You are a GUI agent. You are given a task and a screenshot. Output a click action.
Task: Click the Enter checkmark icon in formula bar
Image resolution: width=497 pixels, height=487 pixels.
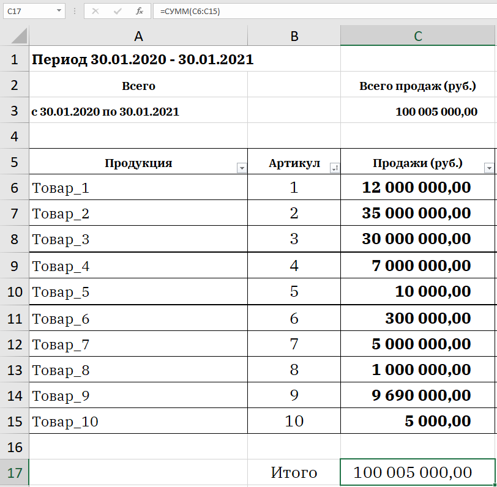pyautogui.click(x=118, y=11)
